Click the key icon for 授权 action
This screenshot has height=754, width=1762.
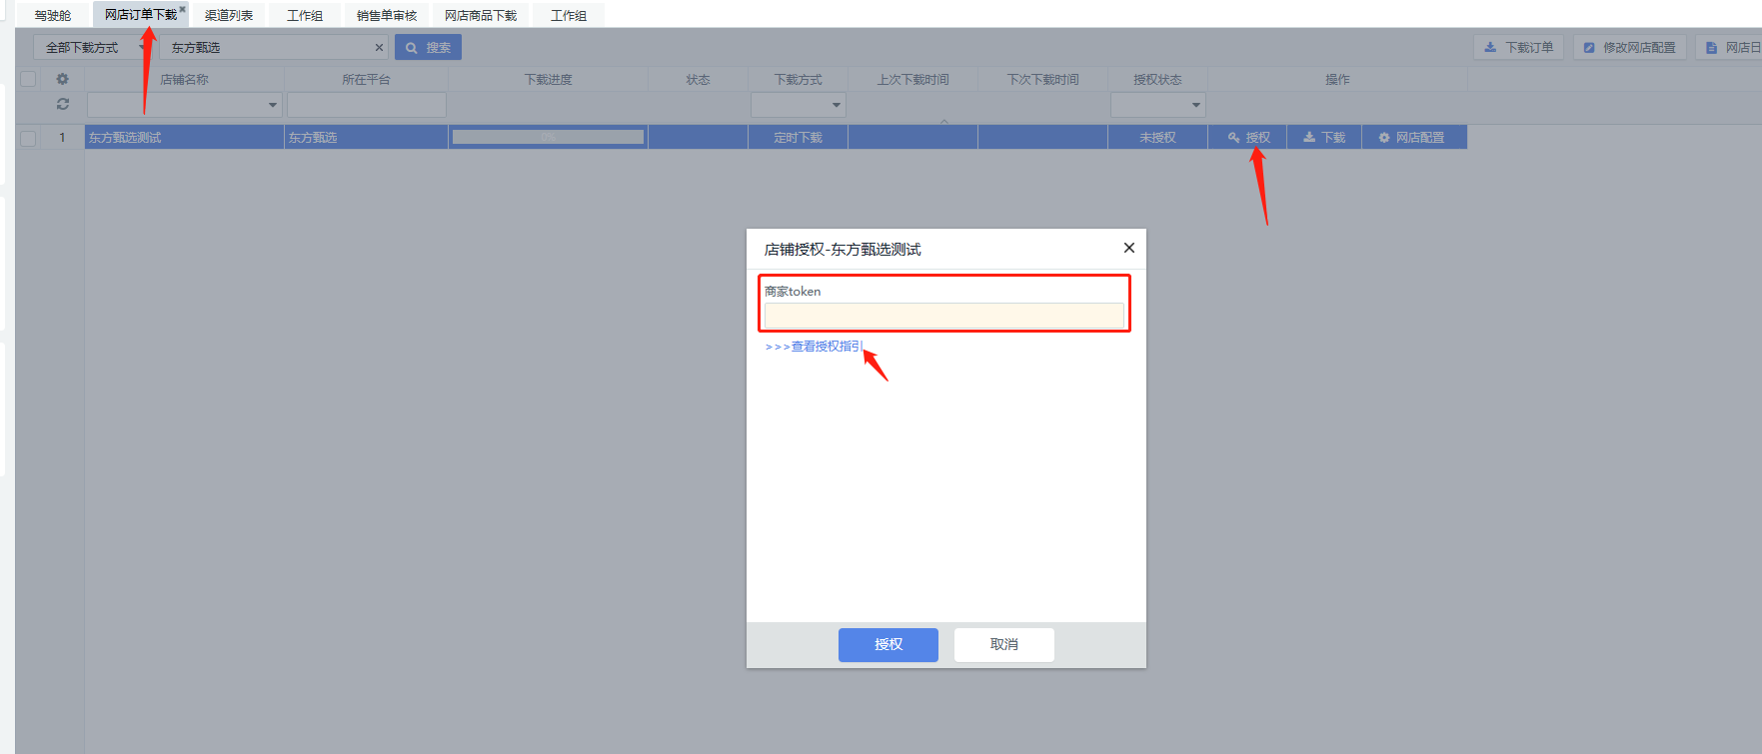(1234, 138)
